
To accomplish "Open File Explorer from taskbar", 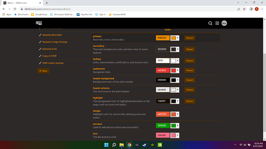I will pos(122,145).
